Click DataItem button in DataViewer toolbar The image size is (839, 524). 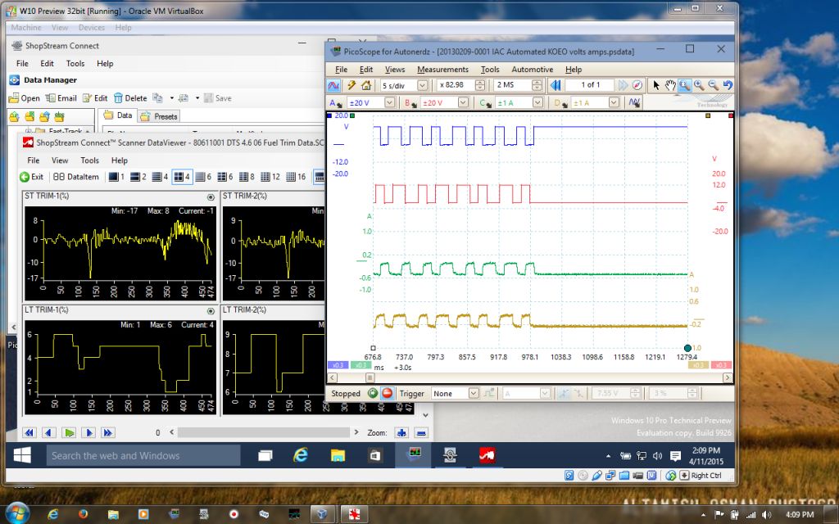76,177
